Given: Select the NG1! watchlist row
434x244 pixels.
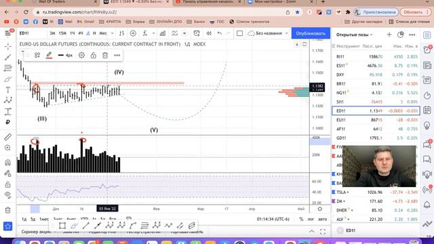Looking at the screenshot, I should pos(376,93).
